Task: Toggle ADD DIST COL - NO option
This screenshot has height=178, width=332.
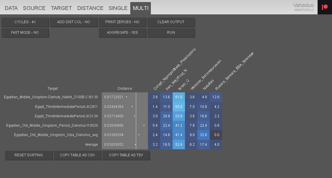Action: (x=74, y=22)
